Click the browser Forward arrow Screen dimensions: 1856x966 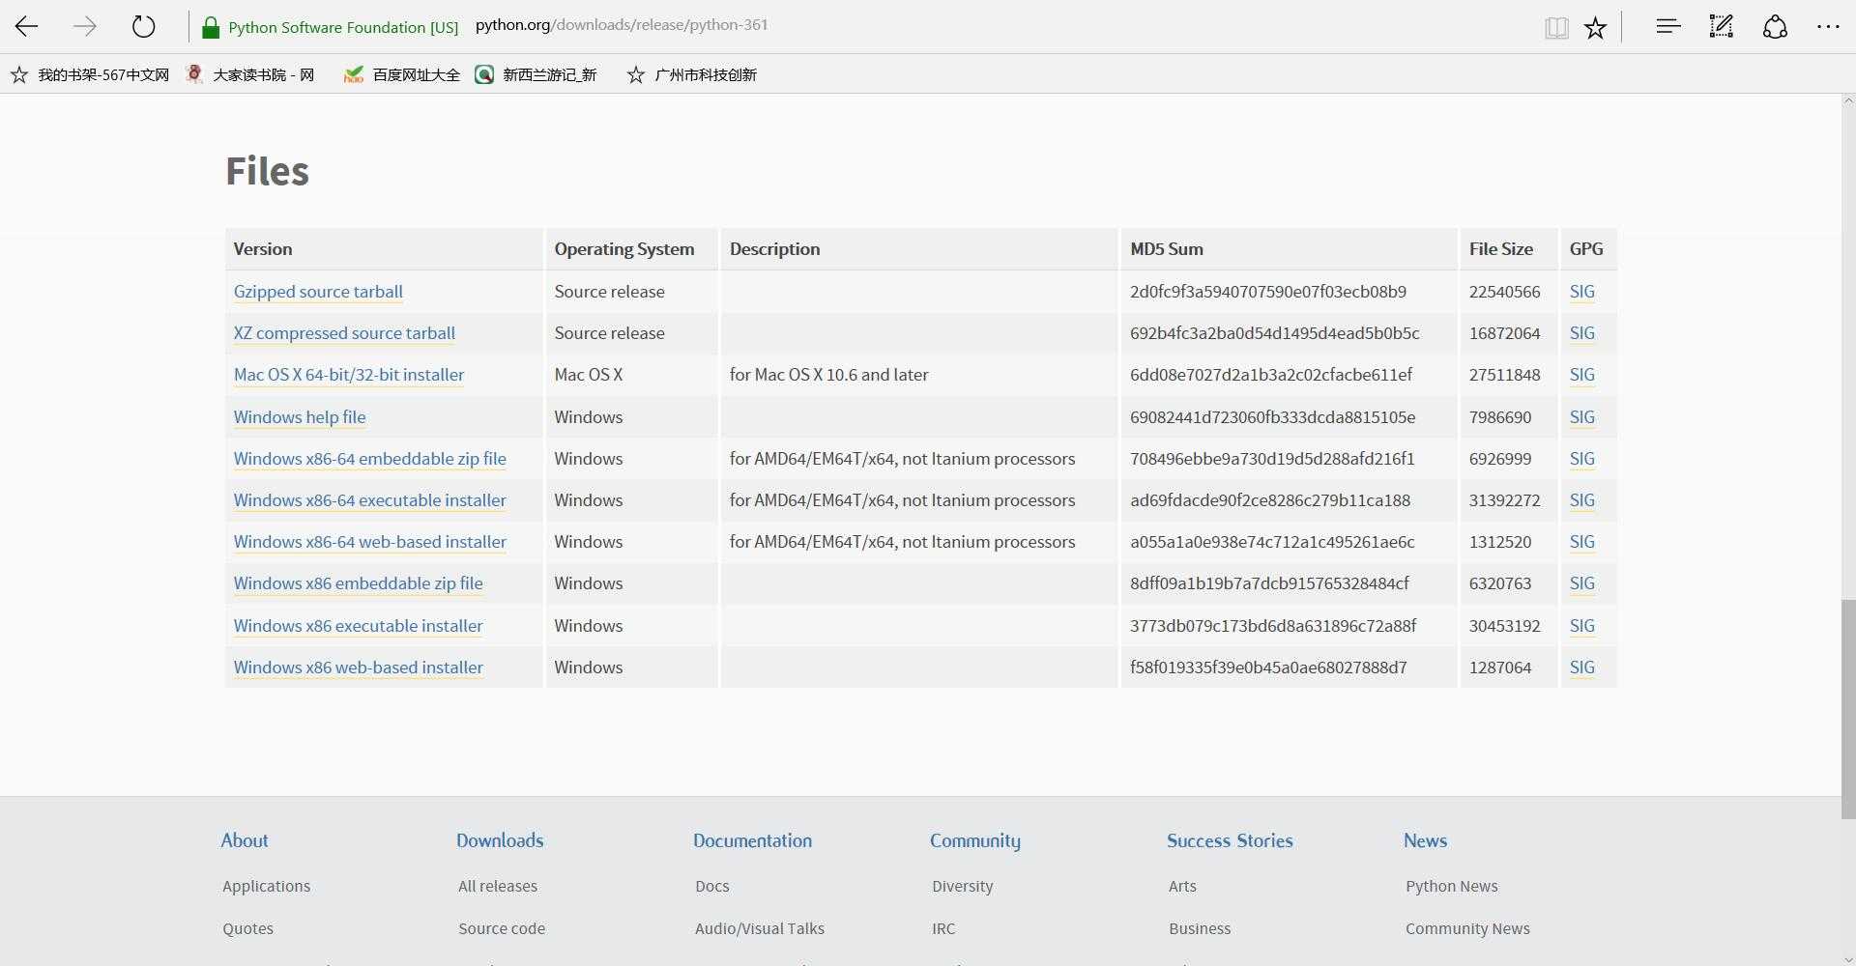[x=85, y=26]
